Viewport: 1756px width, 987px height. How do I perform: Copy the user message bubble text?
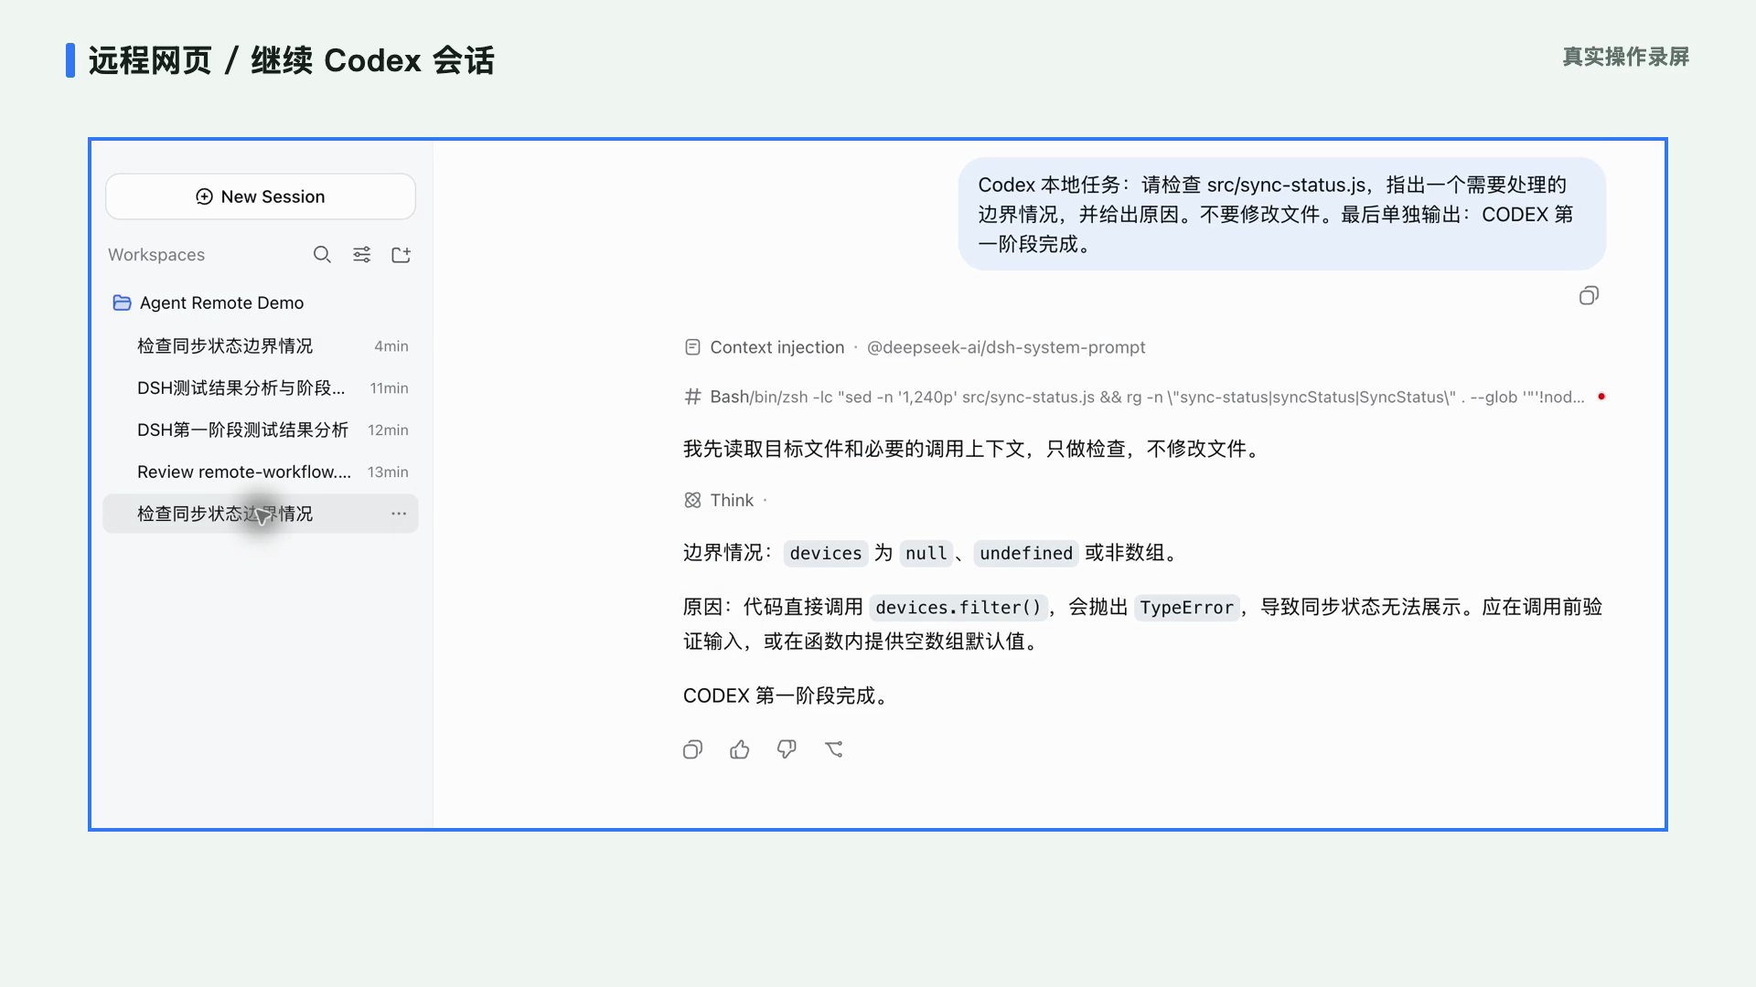click(1590, 295)
